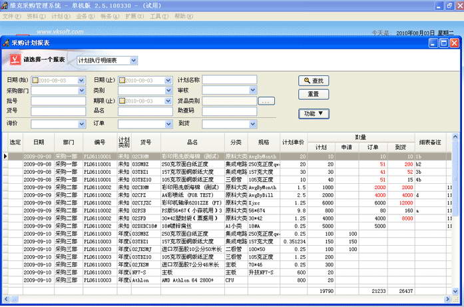Open the 业务(B) menu
464x307 pixels.
point(85,16)
